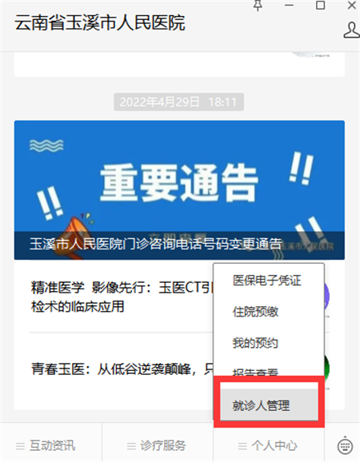Select 医保电子凭证 from popup menu
Image resolution: width=360 pixels, height=462 pixels.
pos(267,281)
